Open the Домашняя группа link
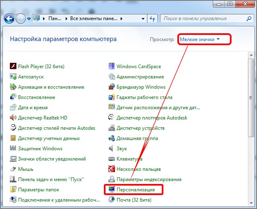The image size is (257, 209). click(137, 138)
